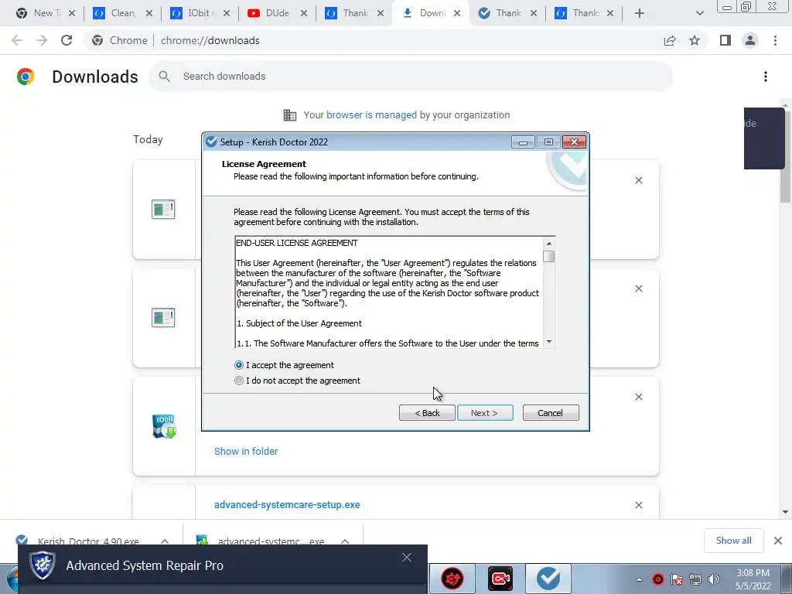Switch to the 'IObit' tab
The width and height of the screenshot is (792, 594).
[x=198, y=13]
